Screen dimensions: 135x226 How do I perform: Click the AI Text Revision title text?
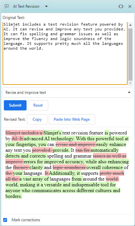(x=26, y=6)
